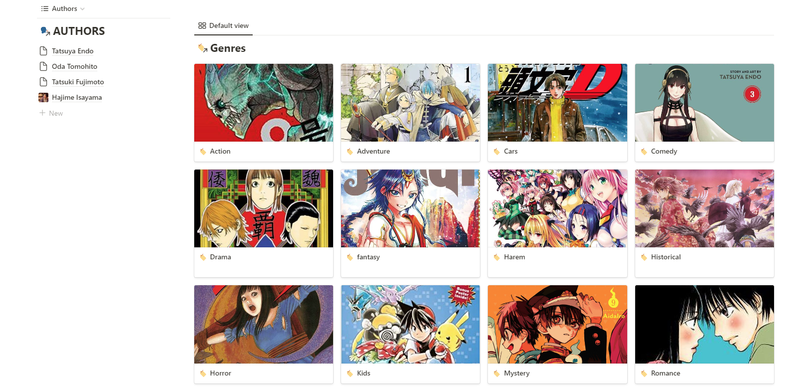Click the tag icon on the Horror card

click(x=203, y=374)
